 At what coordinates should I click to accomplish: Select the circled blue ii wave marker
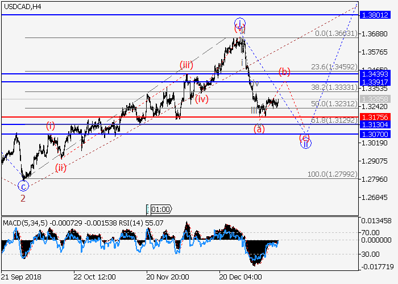305,143
